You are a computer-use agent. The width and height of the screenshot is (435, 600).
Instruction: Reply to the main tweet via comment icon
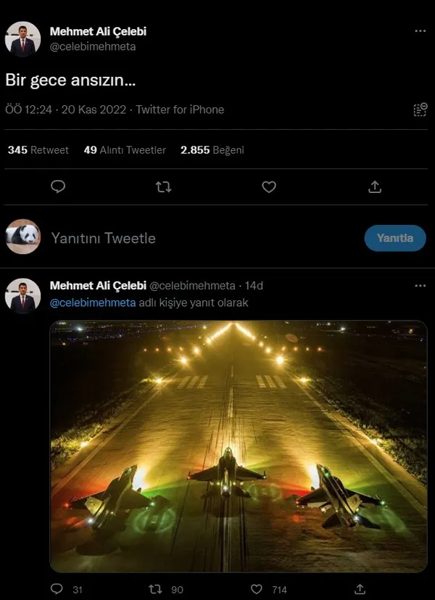pyautogui.click(x=59, y=187)
